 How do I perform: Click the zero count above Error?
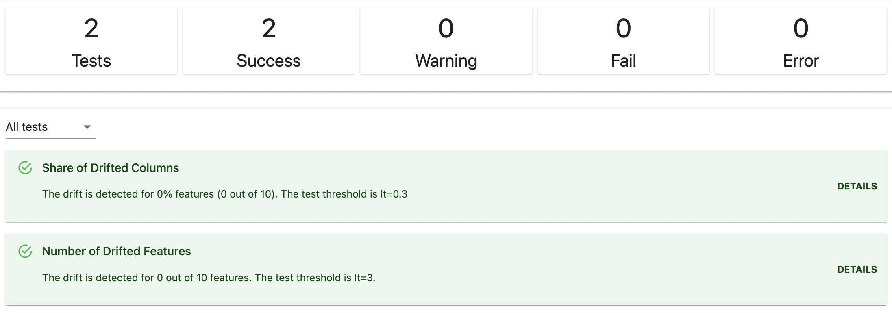click(x=801, y=28)
